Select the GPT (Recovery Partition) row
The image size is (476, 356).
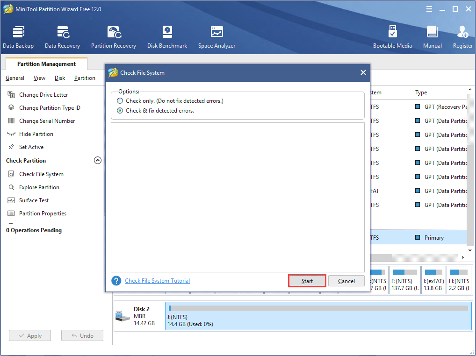[418, 107]
